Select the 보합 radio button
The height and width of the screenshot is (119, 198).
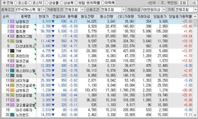pos(76,3)
